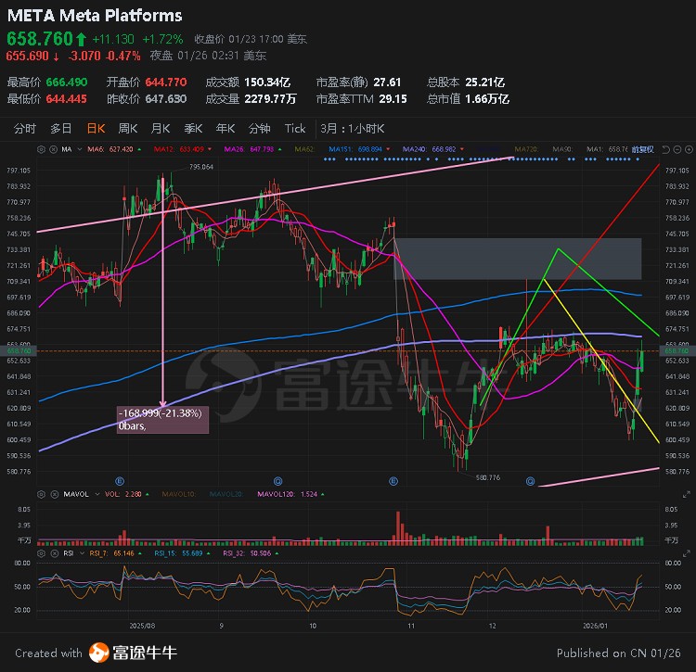The width and height of the screenshot is (696, 672).
Task: Open MA indicator settings gear
Action: 41,149
